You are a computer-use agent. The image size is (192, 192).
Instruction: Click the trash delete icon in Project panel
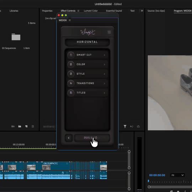point(33,126)
